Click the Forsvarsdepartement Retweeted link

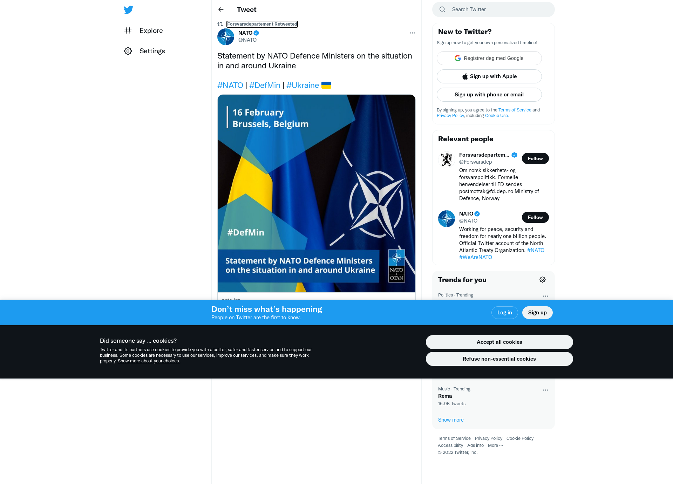coord(262,24)
